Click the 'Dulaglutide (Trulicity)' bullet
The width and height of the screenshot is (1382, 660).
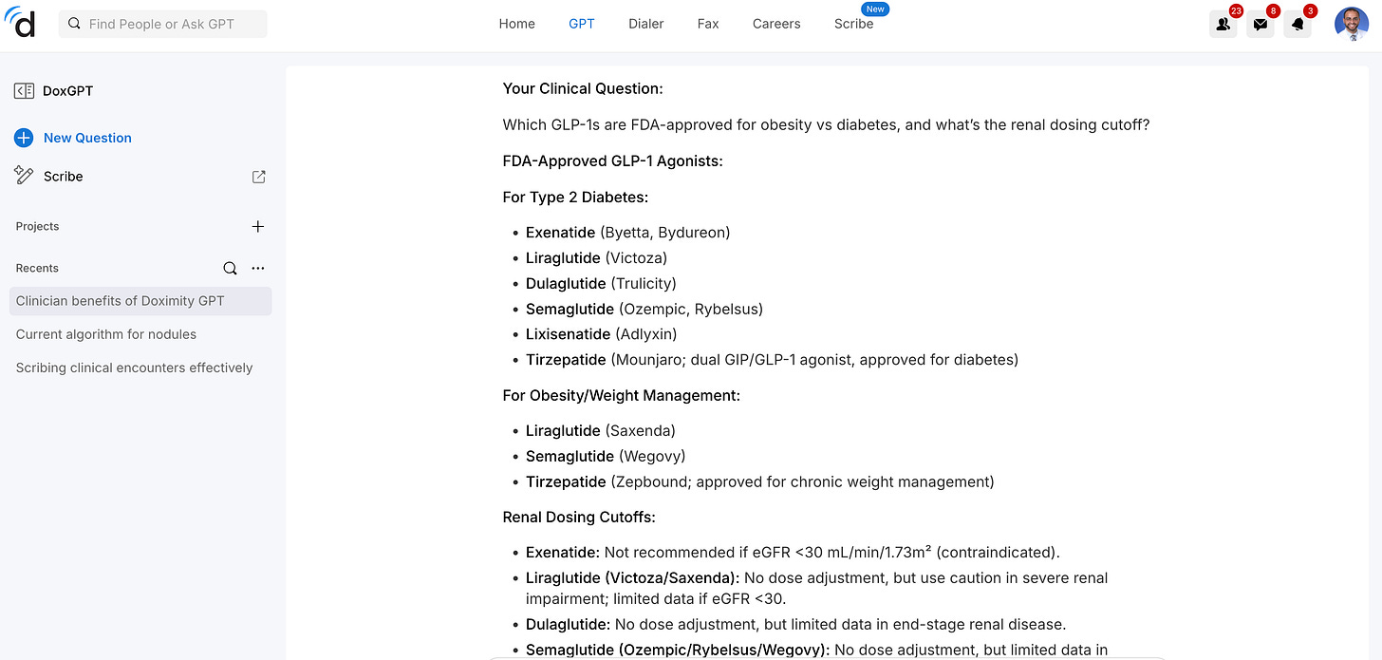tap(601, 284)
